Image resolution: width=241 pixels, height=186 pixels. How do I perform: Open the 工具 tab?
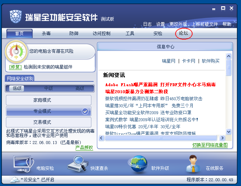pos(130,33)
